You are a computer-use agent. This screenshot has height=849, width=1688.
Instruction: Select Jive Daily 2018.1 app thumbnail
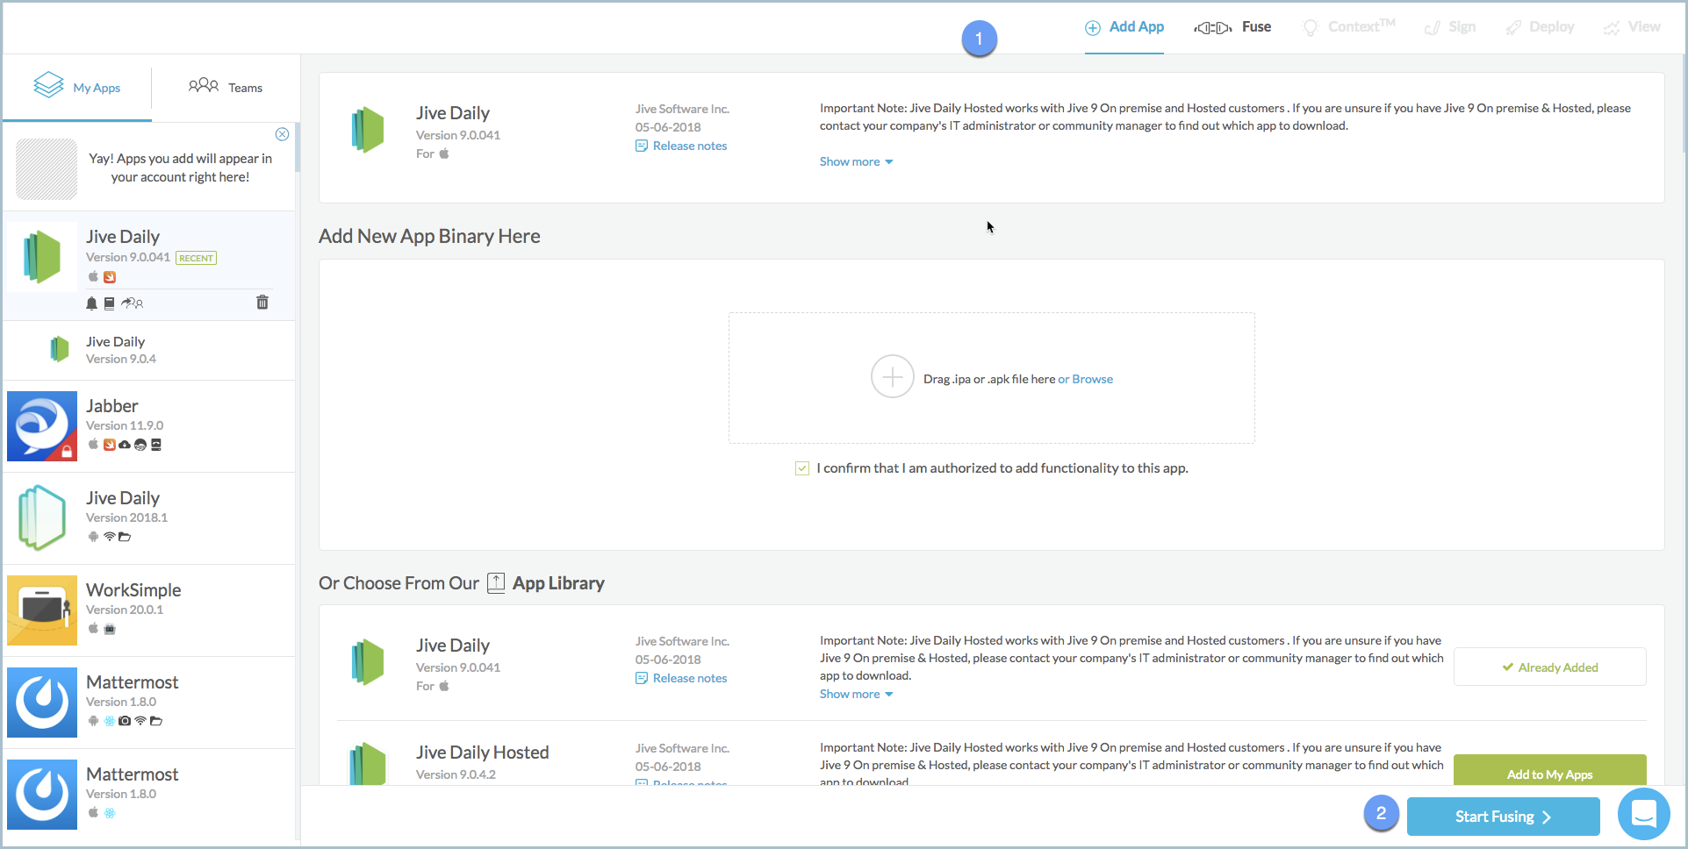pyautogui.click(x=42, y=518)
